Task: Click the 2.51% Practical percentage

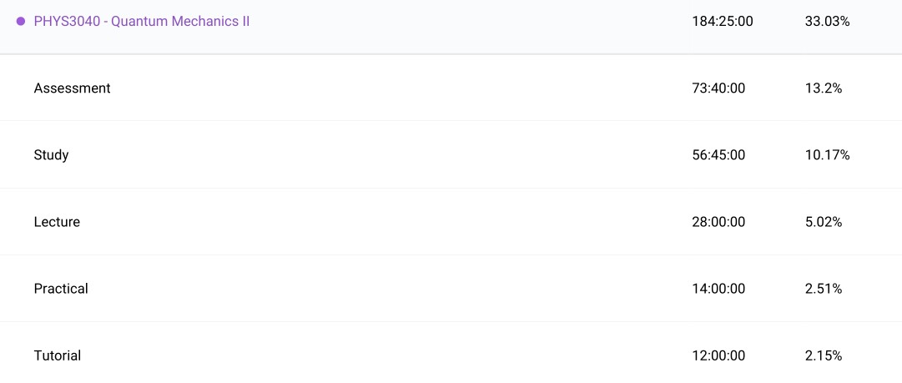Action: pyautogui.click(x=824, y=289)
